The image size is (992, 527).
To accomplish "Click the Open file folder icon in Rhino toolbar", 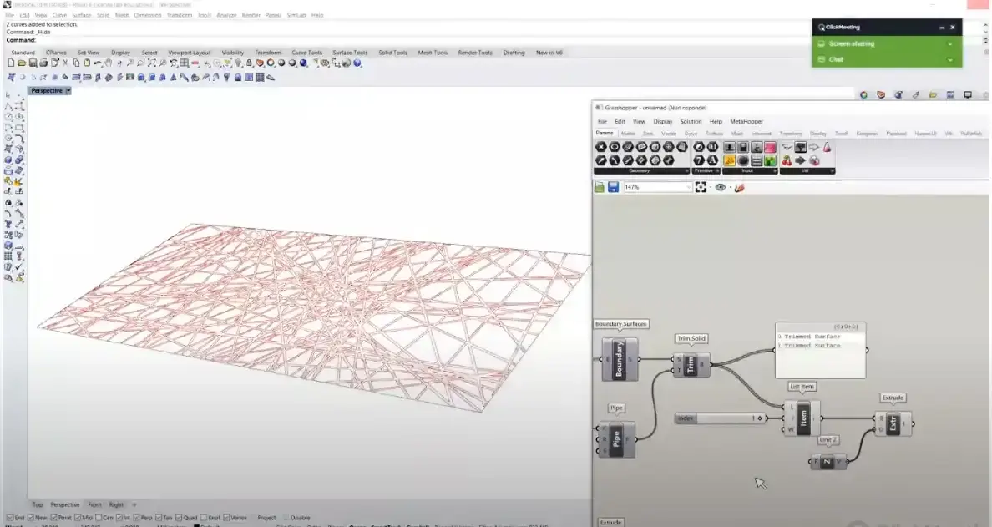I will point(22,63).
